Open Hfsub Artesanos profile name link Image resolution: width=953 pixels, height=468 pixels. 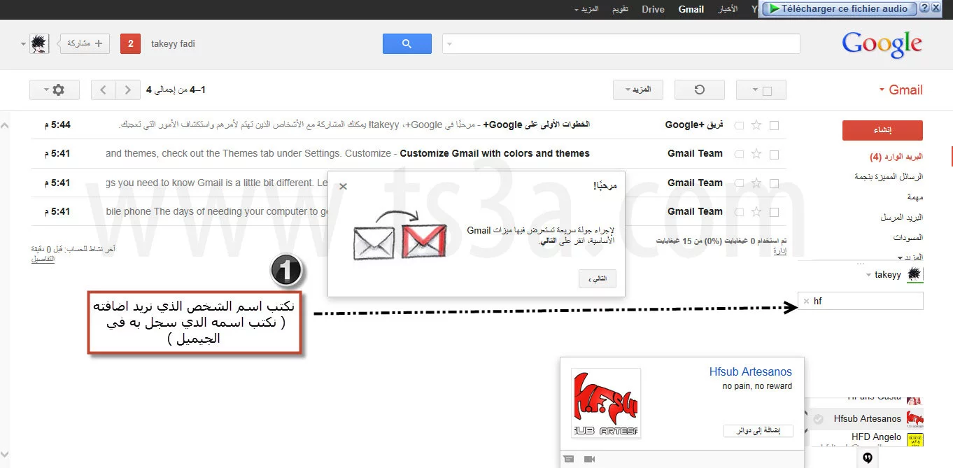750,372
